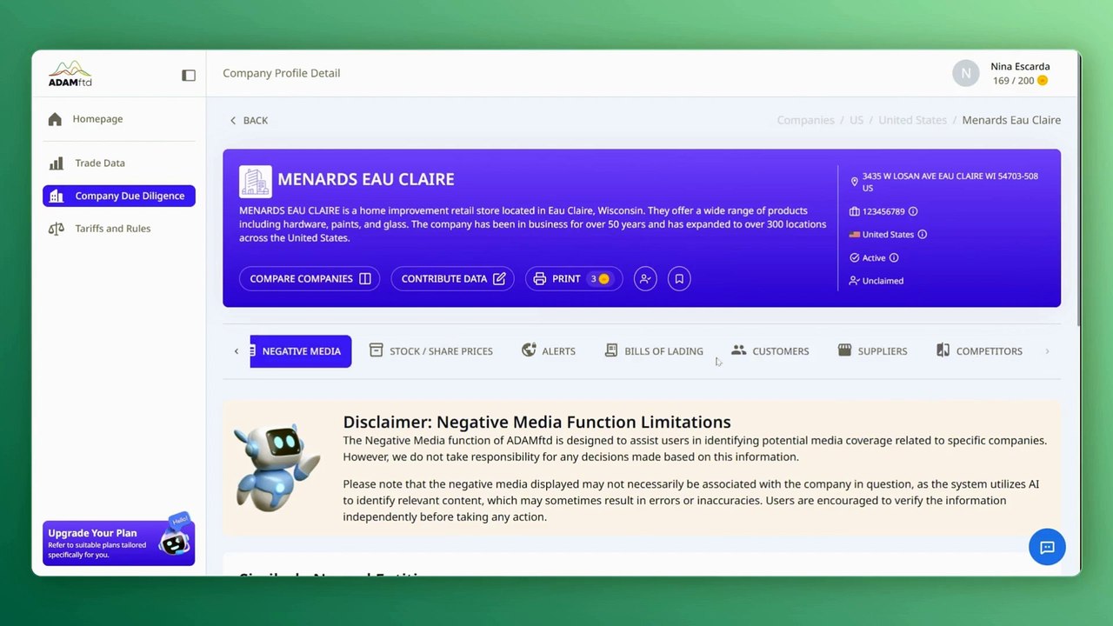Show info for company number 123456789

913,211
